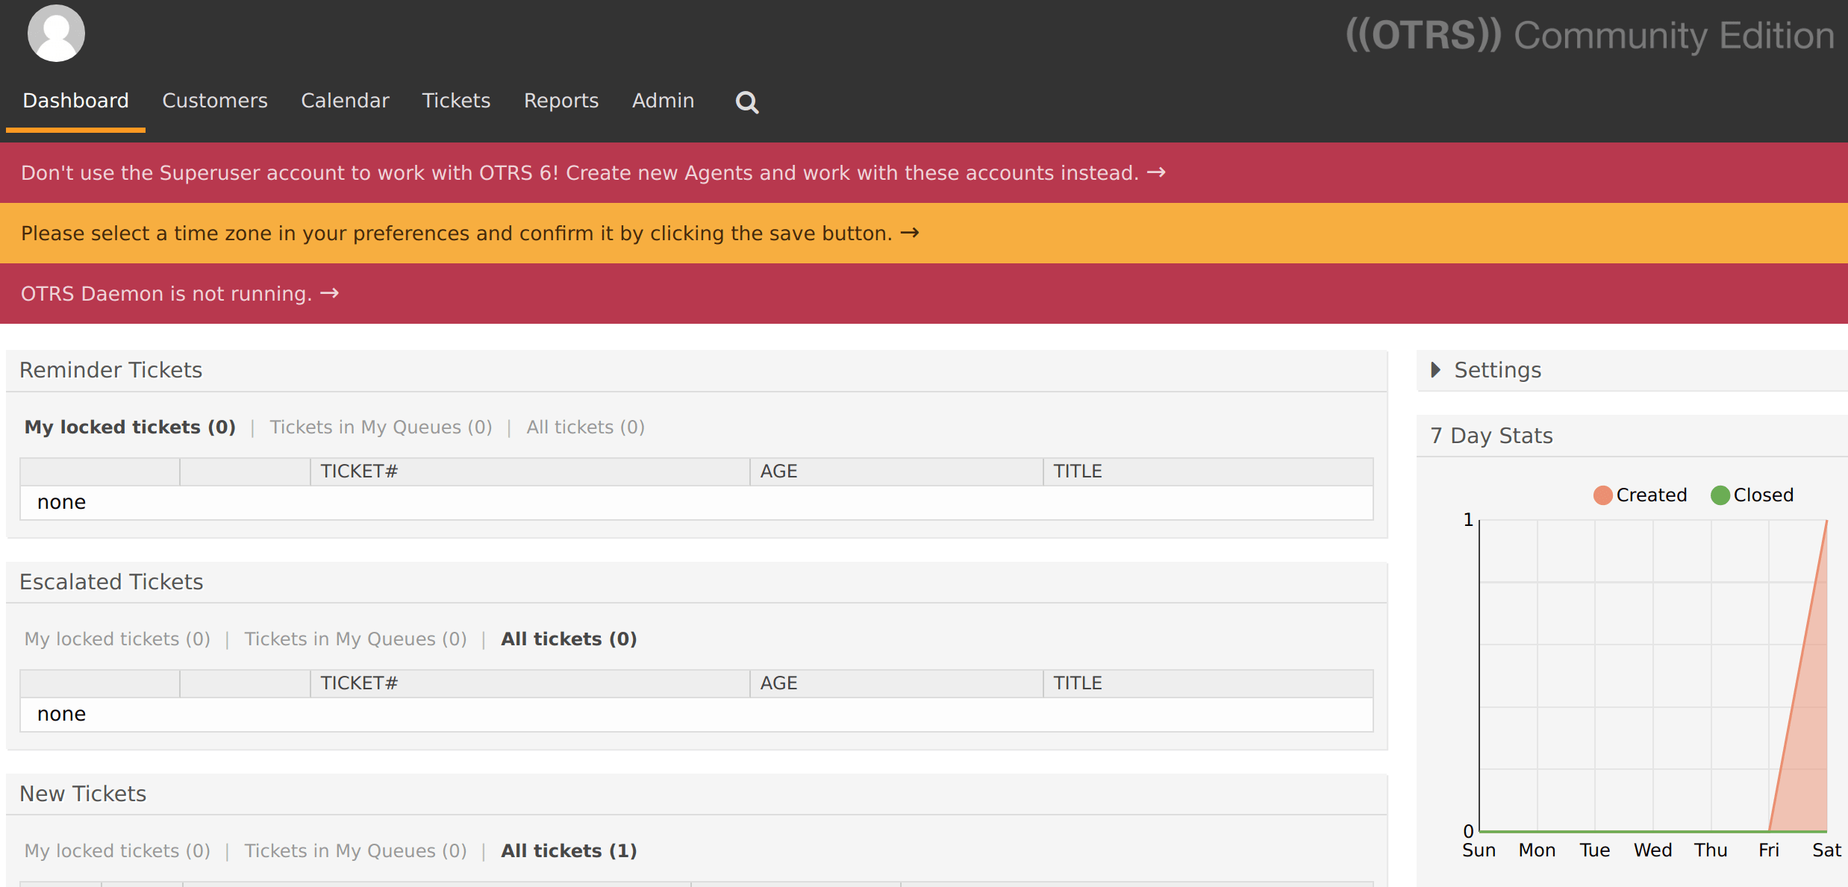
Task: Click the New Tickets widget header
Action: tap(696, 794)
